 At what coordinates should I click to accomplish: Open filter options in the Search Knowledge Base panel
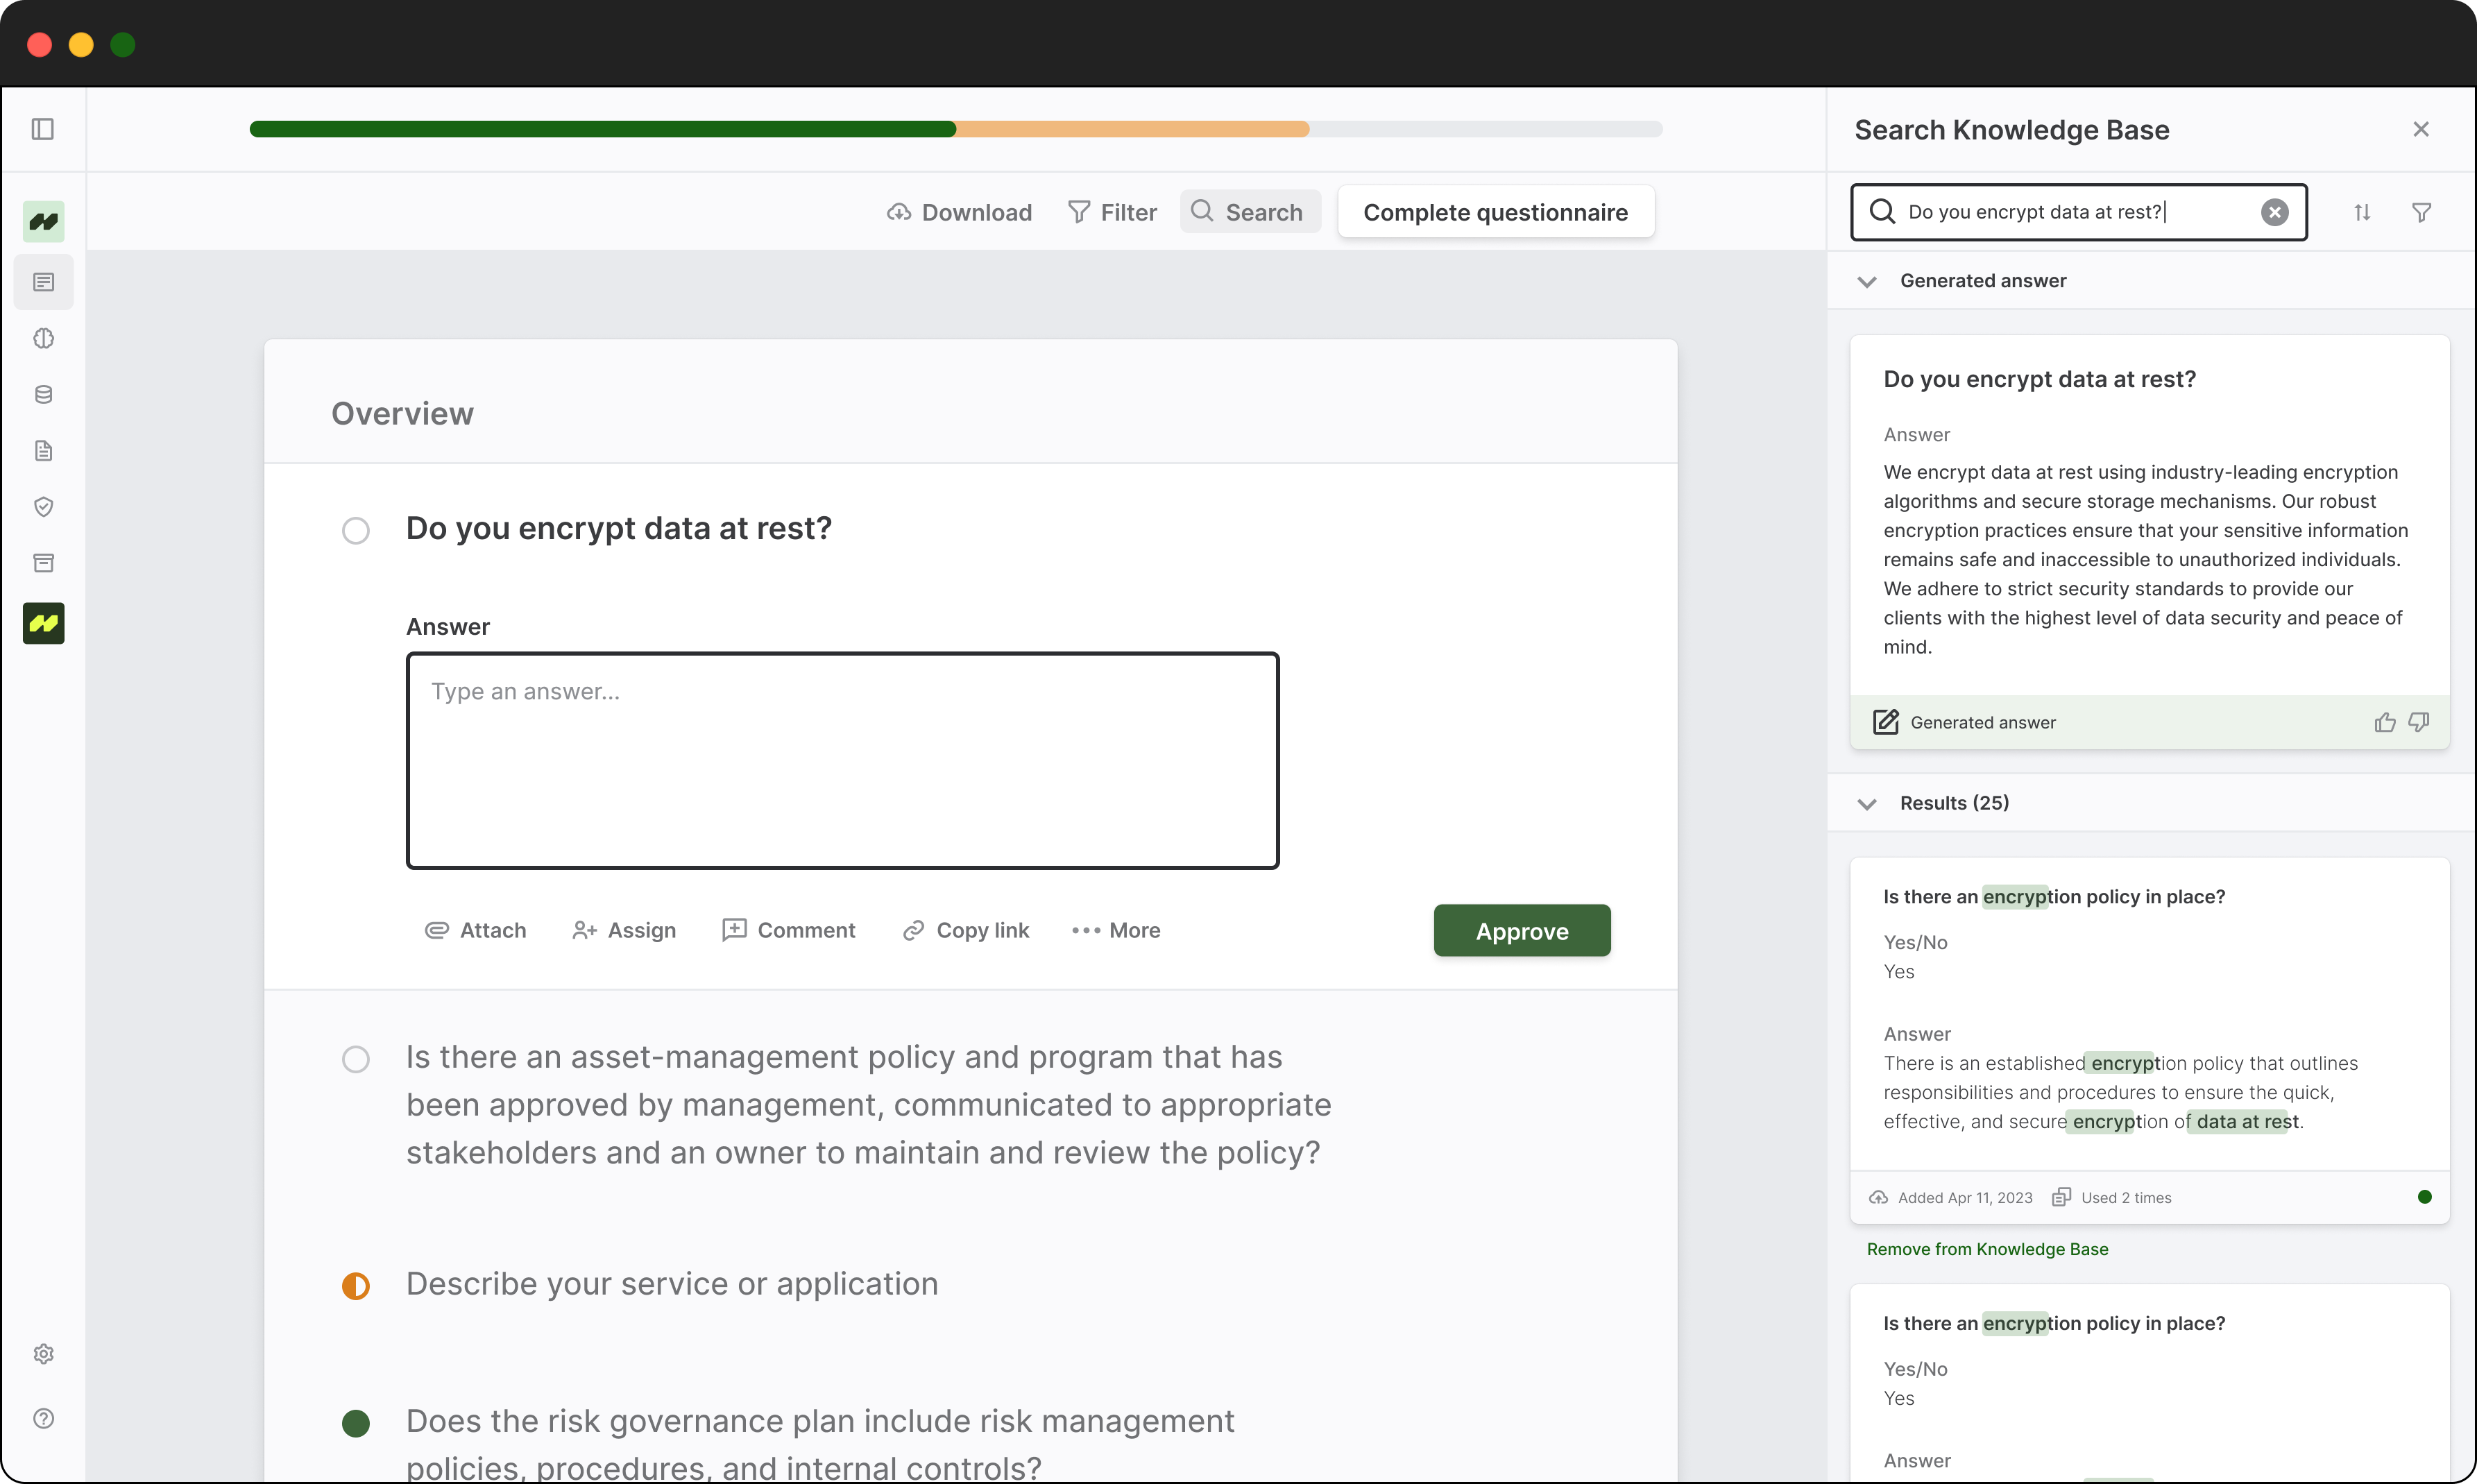coord(2421,212)
